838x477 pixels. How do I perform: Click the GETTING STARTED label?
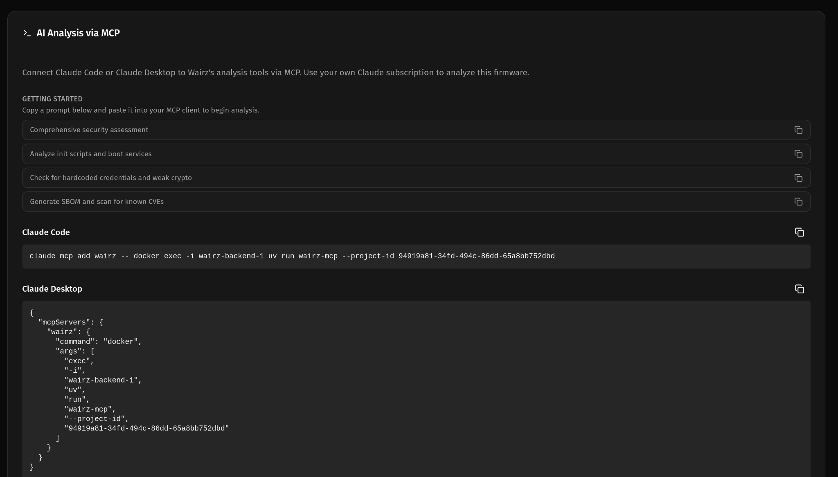[52, 99]
